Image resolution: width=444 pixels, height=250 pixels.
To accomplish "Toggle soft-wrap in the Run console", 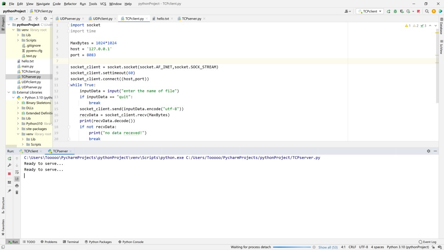I will [17, 172].
